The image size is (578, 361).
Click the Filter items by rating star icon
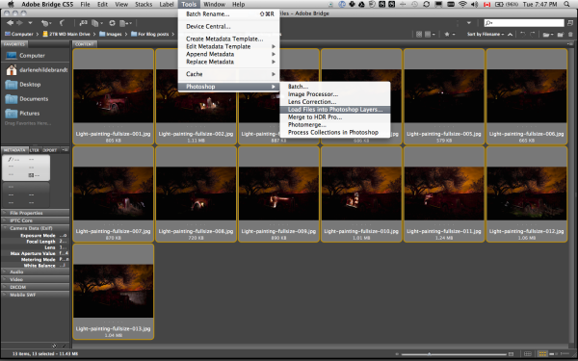[x=447, y=35]
